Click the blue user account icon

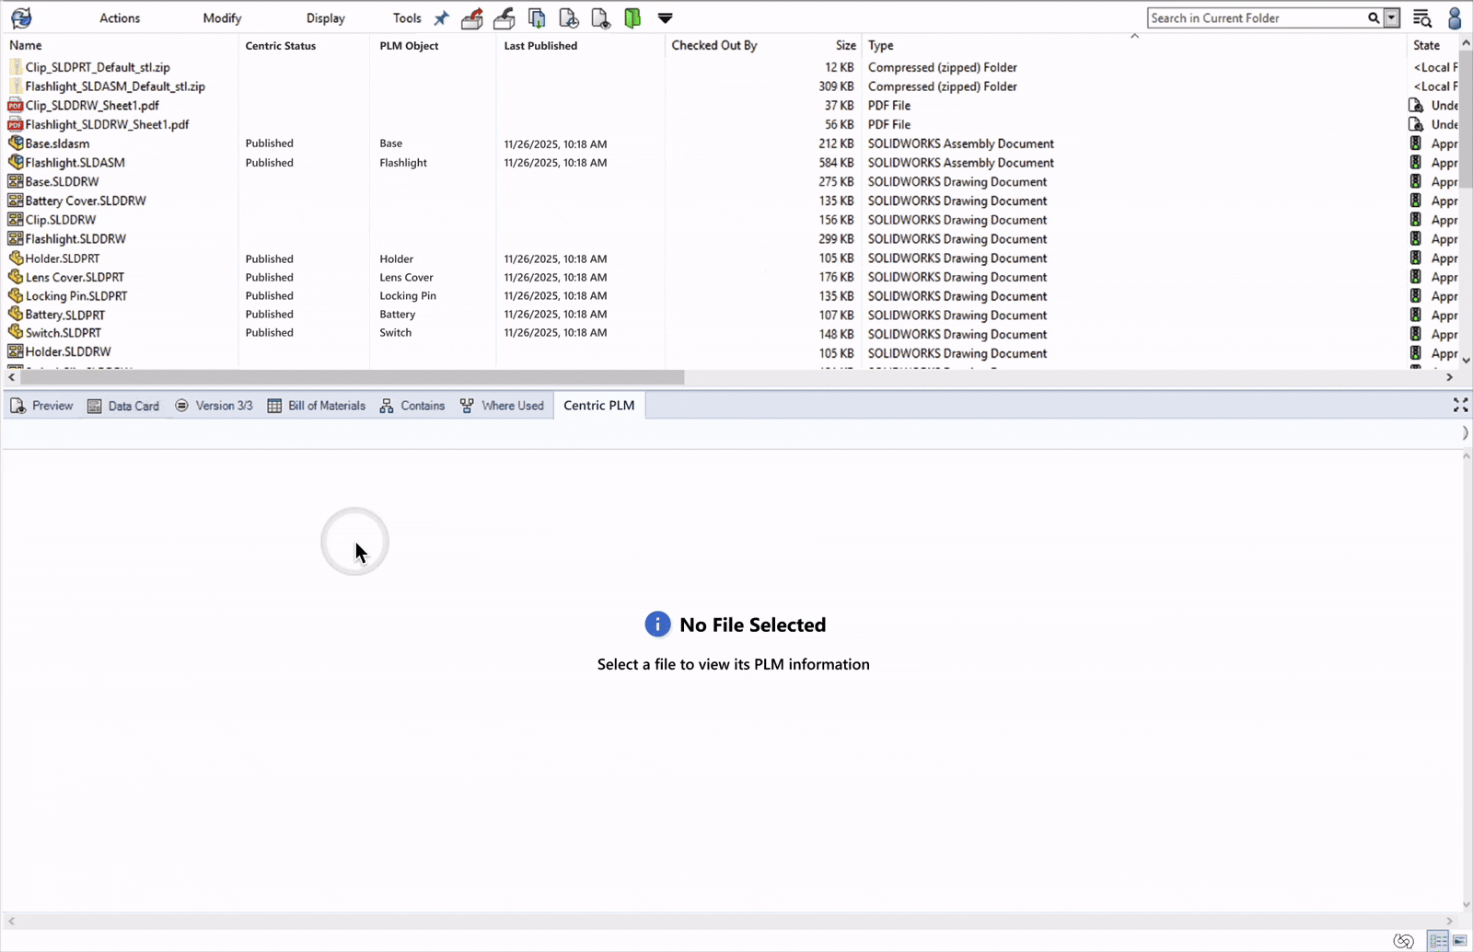1455,17
